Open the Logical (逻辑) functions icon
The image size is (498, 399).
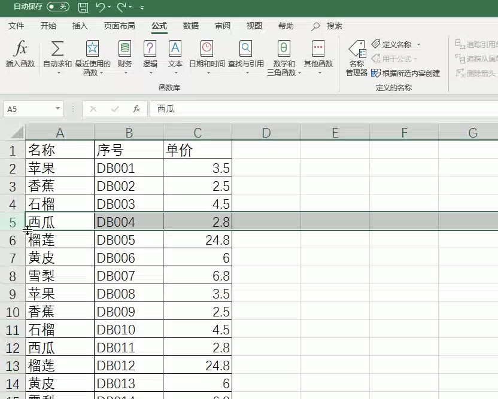[x=150, y=49]
